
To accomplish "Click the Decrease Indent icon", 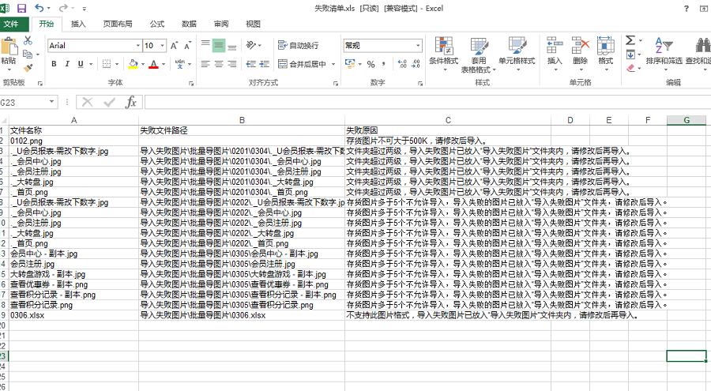I will pos(250,64).
